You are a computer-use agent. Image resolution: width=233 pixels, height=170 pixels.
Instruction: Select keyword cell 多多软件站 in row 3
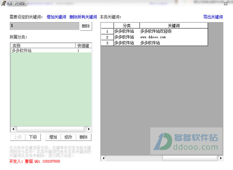174,43
